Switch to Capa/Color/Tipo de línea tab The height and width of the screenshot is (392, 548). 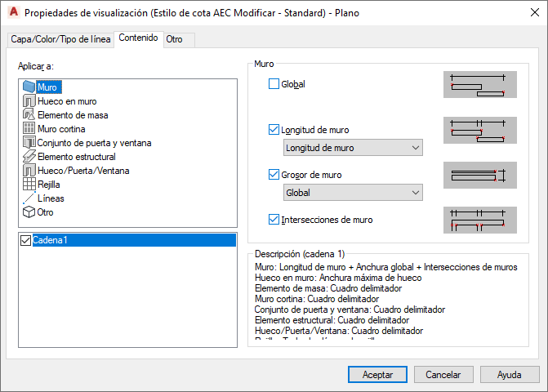coord(60,39)
